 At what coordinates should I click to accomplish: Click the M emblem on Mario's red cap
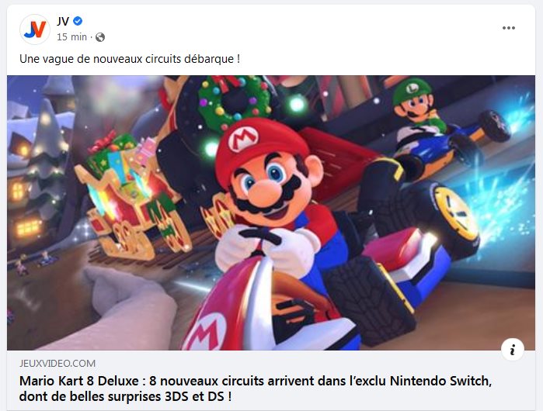coord(243,138)
